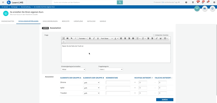
Task: Insert an image into the question
Action: 161,38
